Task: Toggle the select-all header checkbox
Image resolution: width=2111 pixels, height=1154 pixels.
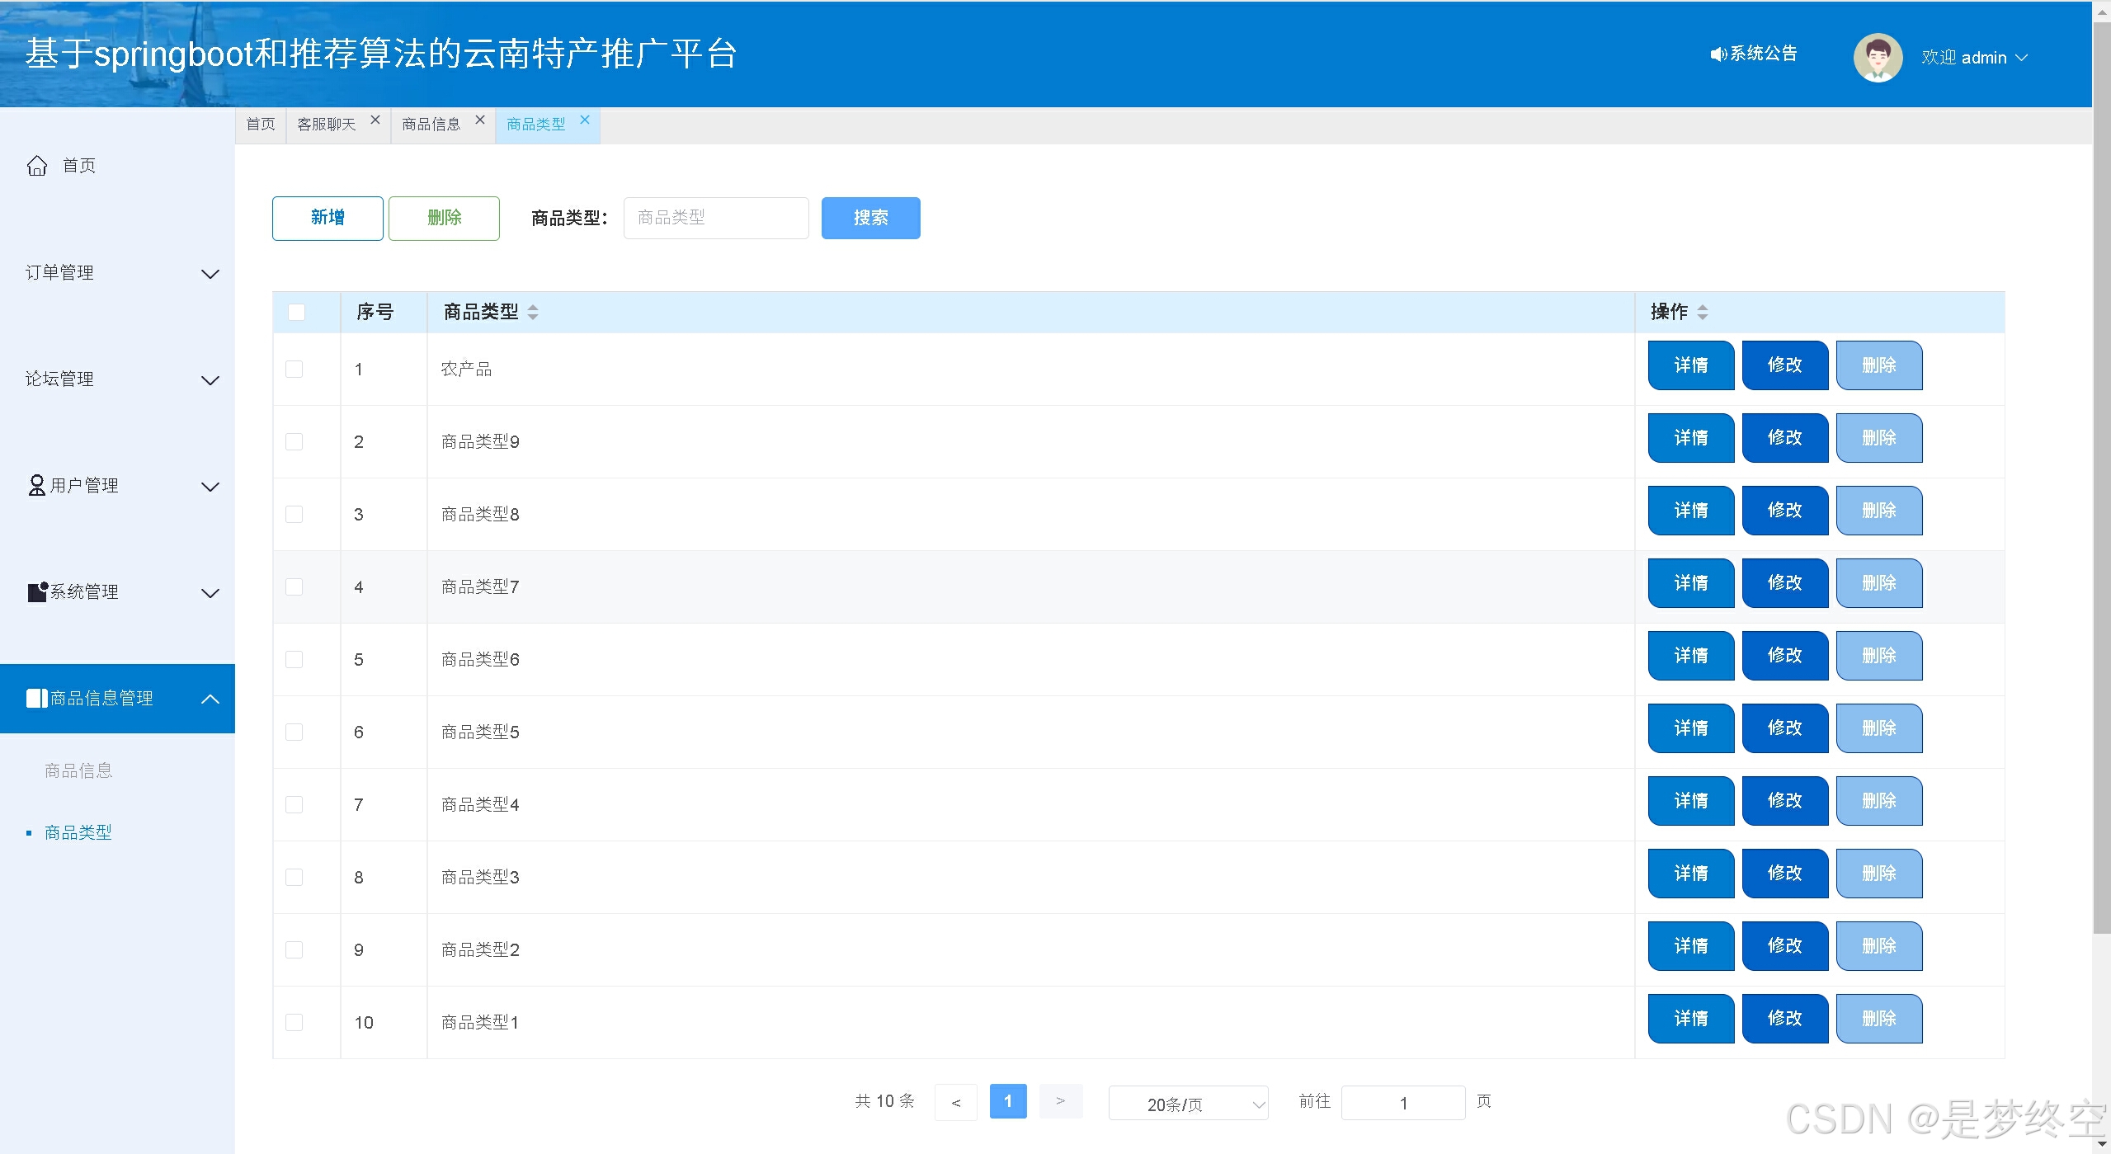Action: pyautogui.click(x=296, y=312)
